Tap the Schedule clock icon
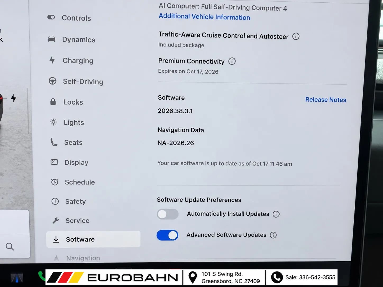 (55, 182)
